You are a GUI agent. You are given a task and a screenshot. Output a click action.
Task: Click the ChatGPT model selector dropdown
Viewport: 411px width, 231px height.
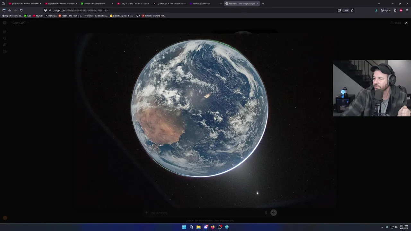[x=21, y=23]
